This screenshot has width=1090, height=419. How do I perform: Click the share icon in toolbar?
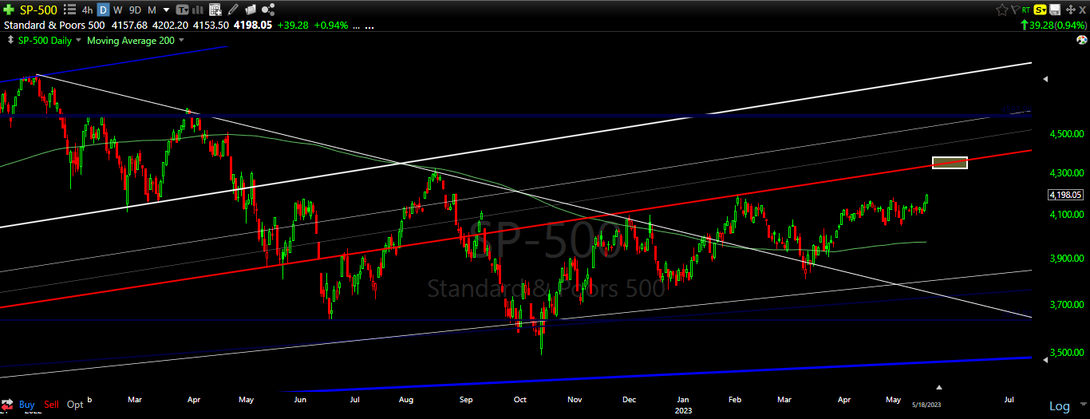pos(268,10)
